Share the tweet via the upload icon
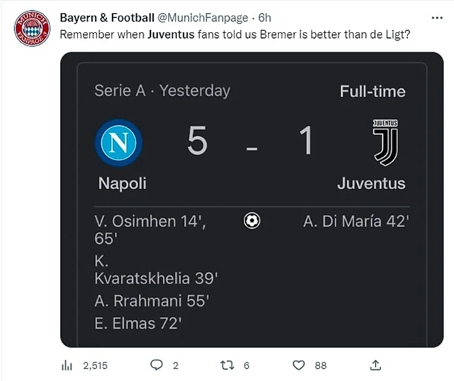 [376, 365]
